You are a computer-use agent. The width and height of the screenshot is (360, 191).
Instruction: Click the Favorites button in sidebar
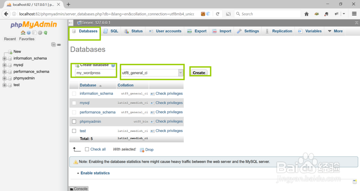tap(27, 39)
